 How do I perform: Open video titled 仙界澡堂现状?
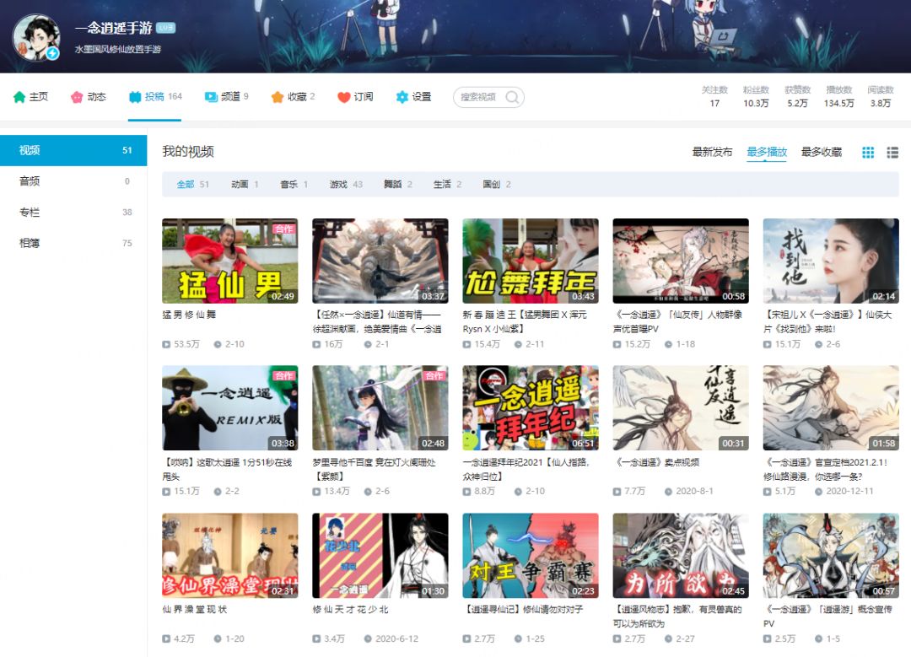[x=195, y=609]
